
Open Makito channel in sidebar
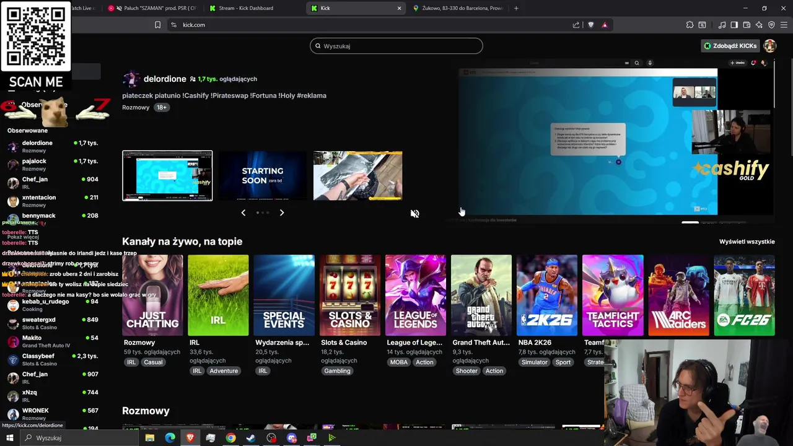pyautogui.click(x=53, y=341)
